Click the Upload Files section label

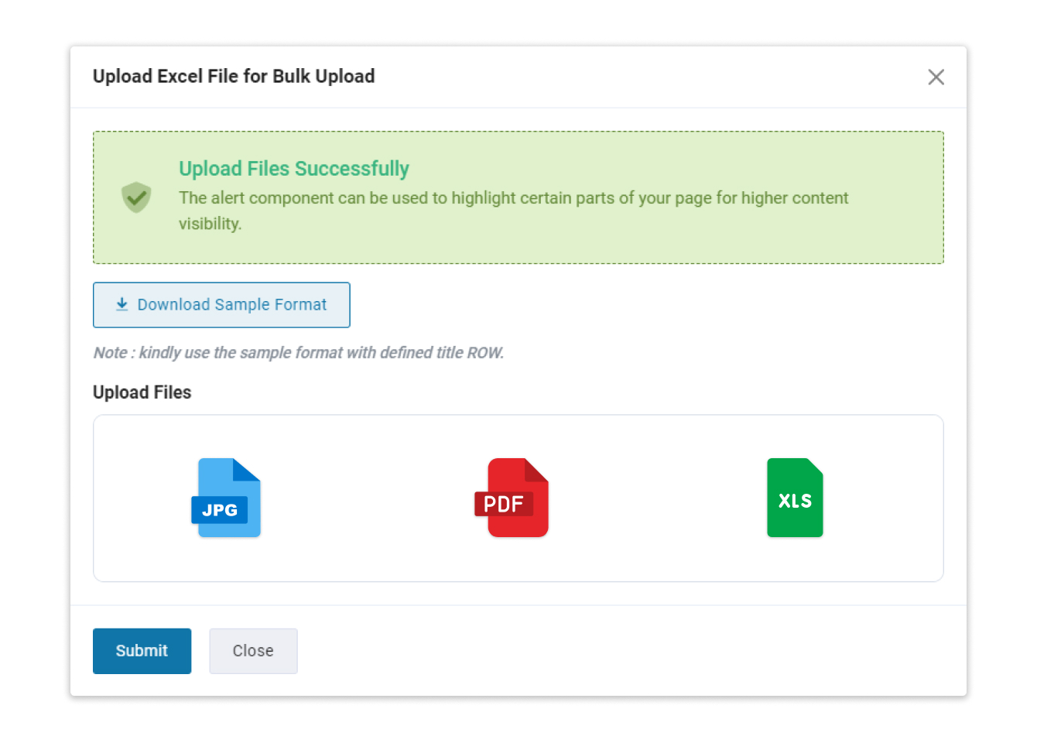coord(142,392)
